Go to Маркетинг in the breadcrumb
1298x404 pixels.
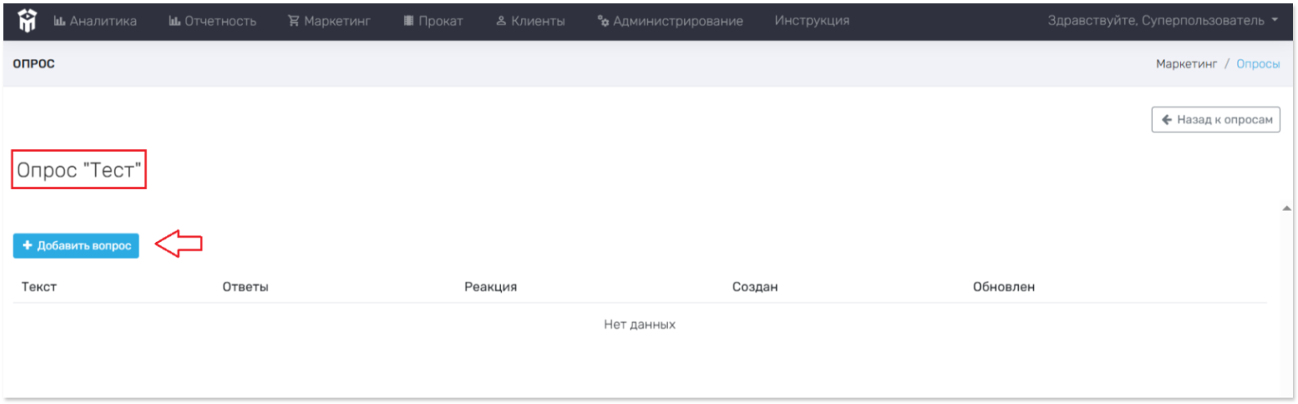point(1186,64)
